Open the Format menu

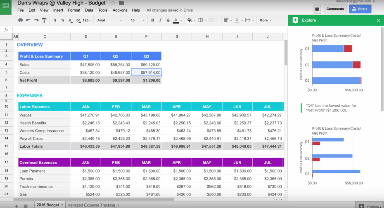pyautogui.click(x=74, y=10)
